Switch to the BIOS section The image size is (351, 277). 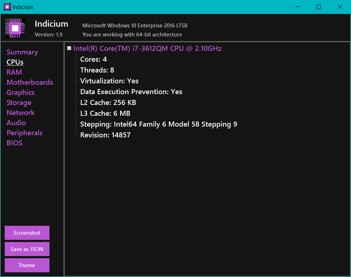14,143
